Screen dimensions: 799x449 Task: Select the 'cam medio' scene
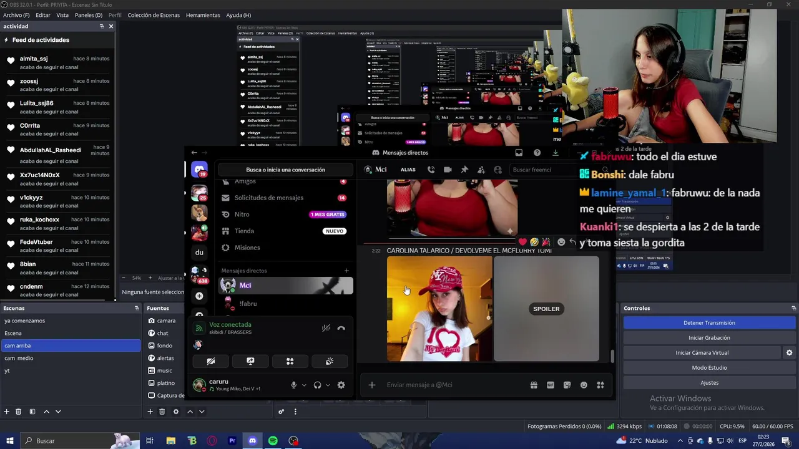pyautogui.click(x=71, y=358)
